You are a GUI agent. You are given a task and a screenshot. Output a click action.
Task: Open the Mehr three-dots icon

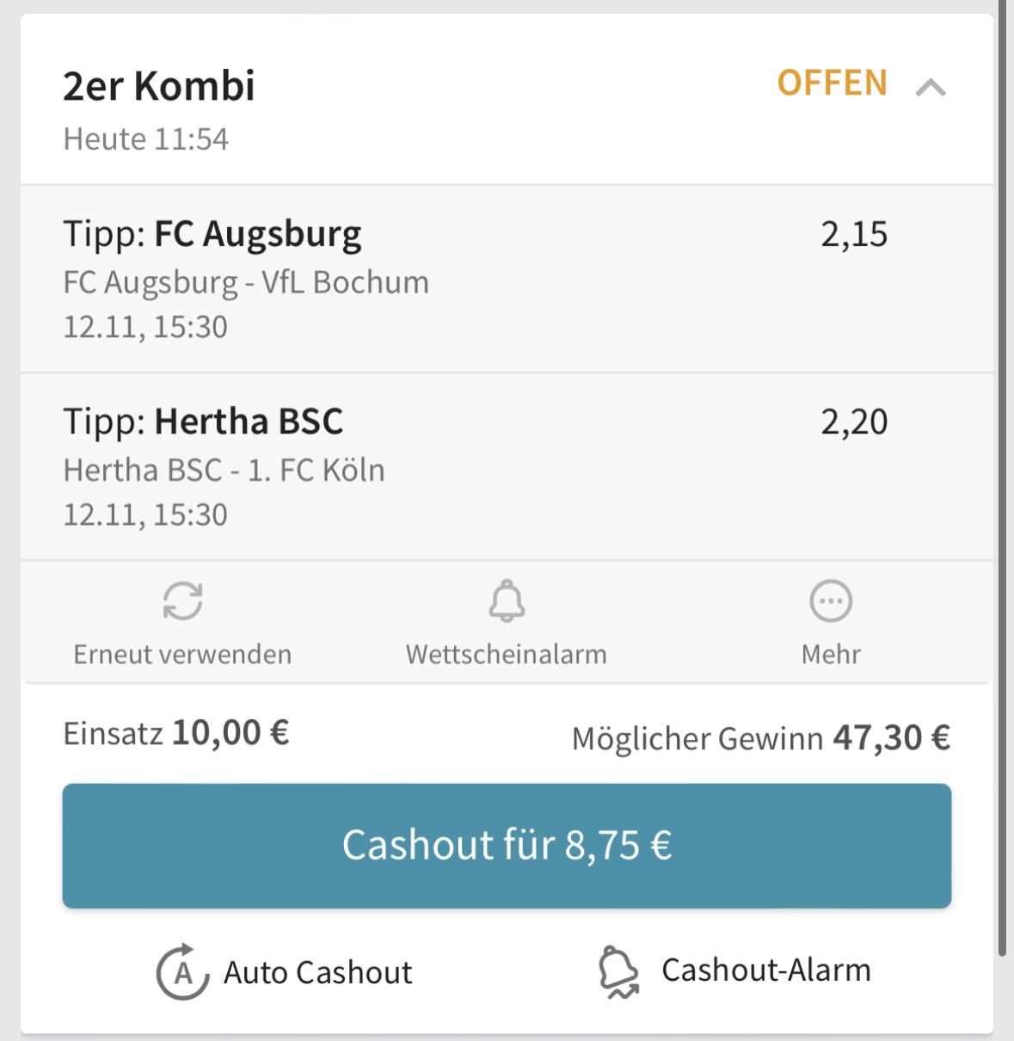[831, 601]
